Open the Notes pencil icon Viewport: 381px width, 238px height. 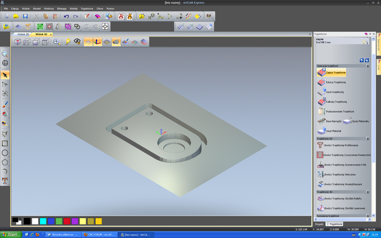point(87,16)
